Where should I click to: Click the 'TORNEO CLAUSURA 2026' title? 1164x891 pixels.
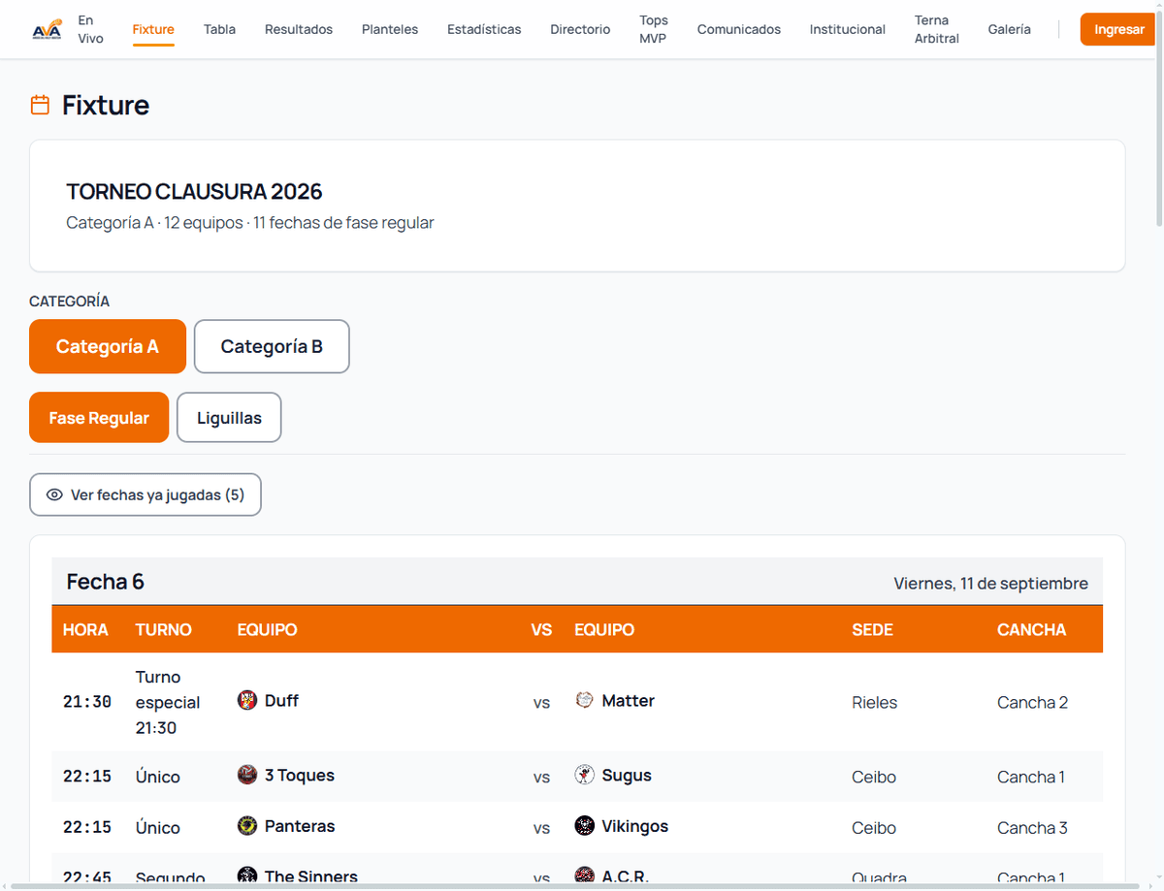(194, 192)
